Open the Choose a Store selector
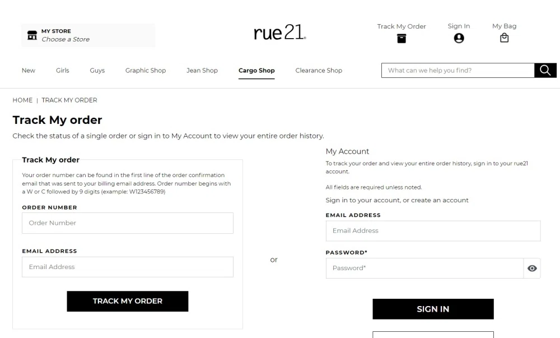Image resolution: width=560 pixels, height=338 pixels. click(66, 39)
